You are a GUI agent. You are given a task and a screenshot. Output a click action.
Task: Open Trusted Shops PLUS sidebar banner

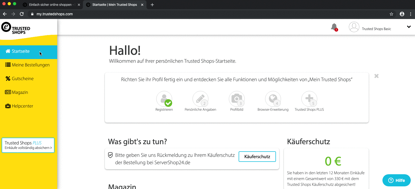[28, 145]
